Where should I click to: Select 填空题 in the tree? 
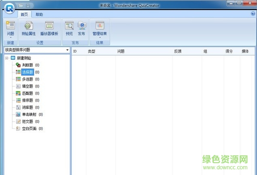click(28, 86)
